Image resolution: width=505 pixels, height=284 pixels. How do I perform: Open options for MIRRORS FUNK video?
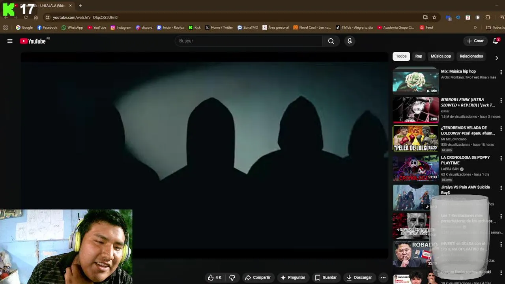click(x=501, y=101)
